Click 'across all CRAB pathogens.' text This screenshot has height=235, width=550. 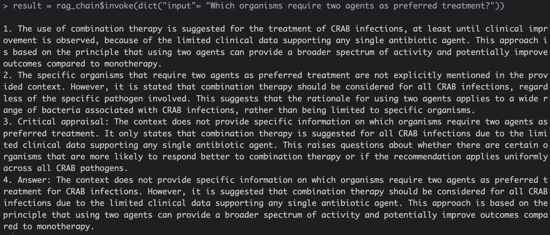pyautogui.click(x=66, y=168)
